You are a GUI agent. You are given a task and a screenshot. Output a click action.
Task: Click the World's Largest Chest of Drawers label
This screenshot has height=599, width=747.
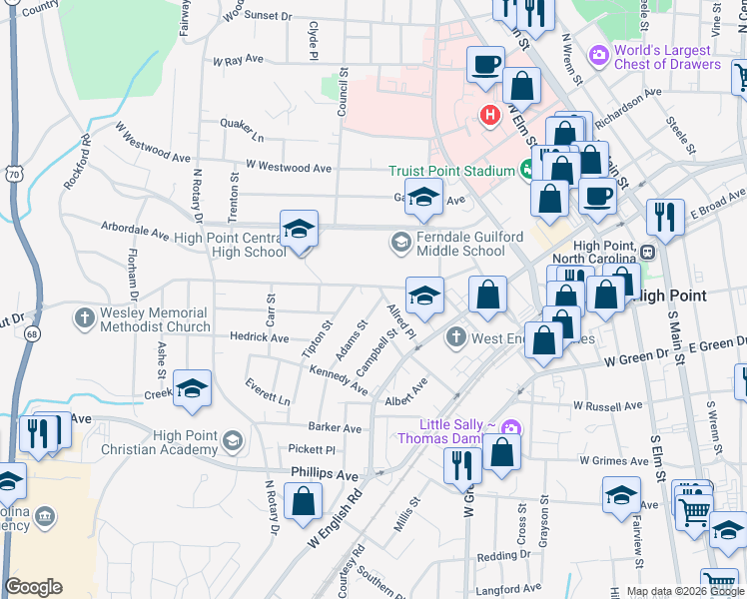[x=667, y=57]
